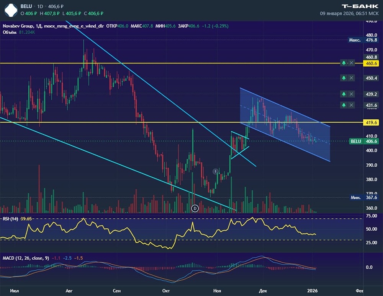This screenshot has width=383, height=296.
Task: Remove the 450.4 alert with its X
Action: pos(351,78)
